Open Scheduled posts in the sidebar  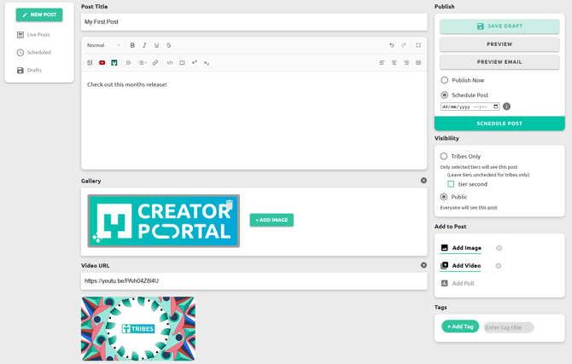click(34, 53)
